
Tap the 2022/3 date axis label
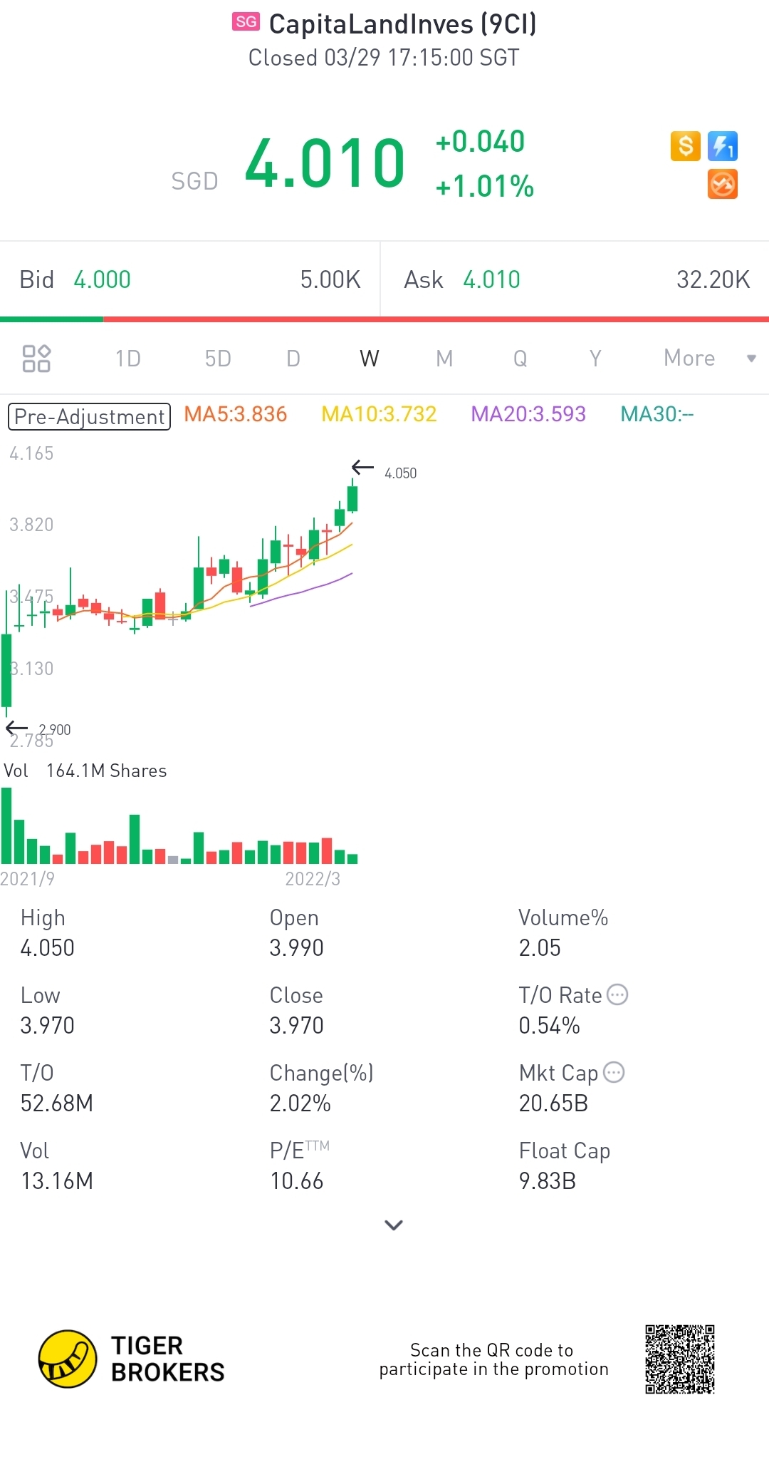313,879
